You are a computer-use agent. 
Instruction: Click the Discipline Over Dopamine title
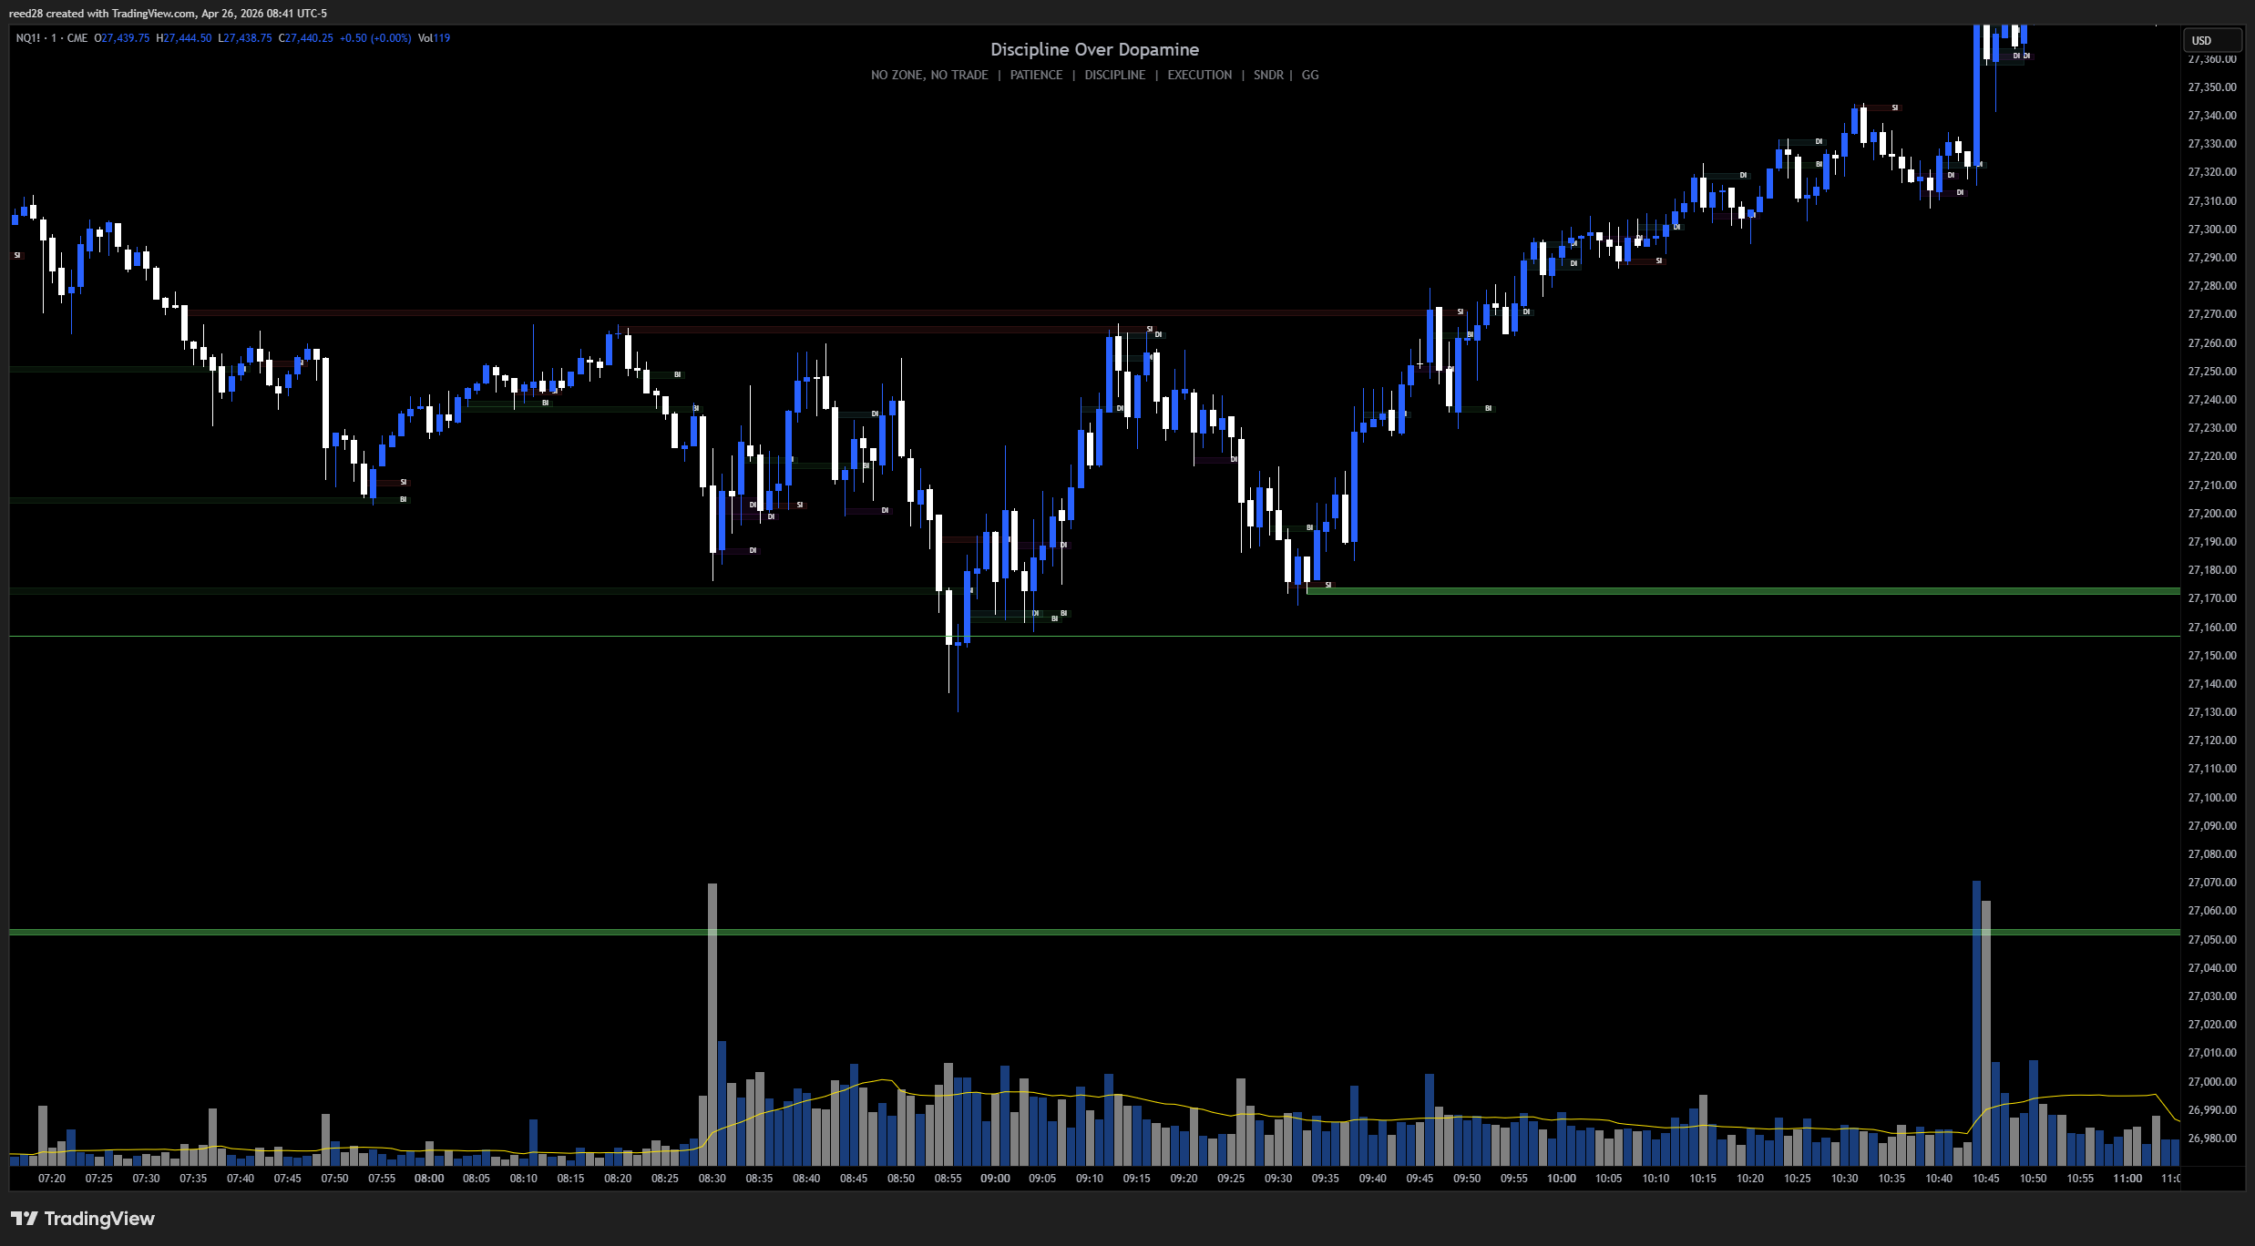pyautogui.click(x=1094, y=49)
